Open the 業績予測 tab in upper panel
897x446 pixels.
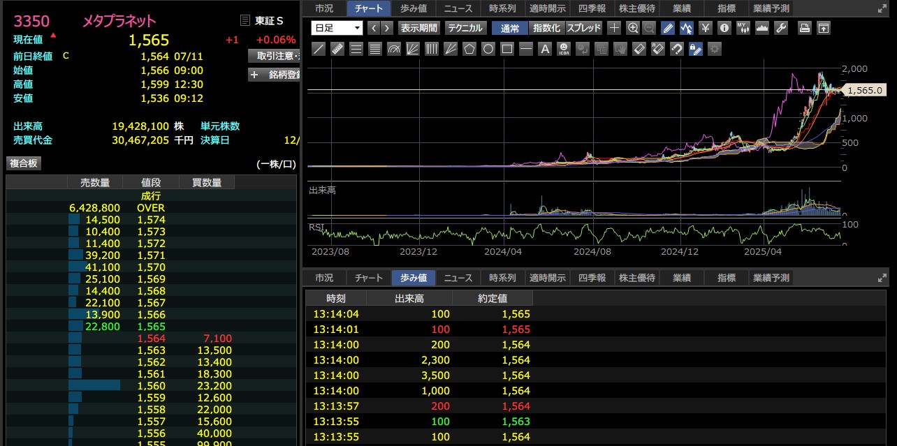click(x=771, y=8)
